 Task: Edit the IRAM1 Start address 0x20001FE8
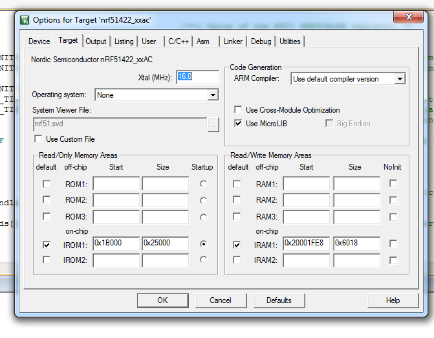[x=307, y=243]
